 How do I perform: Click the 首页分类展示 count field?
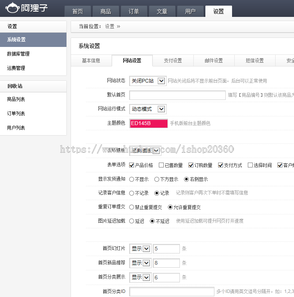click(x=166, y=277)
